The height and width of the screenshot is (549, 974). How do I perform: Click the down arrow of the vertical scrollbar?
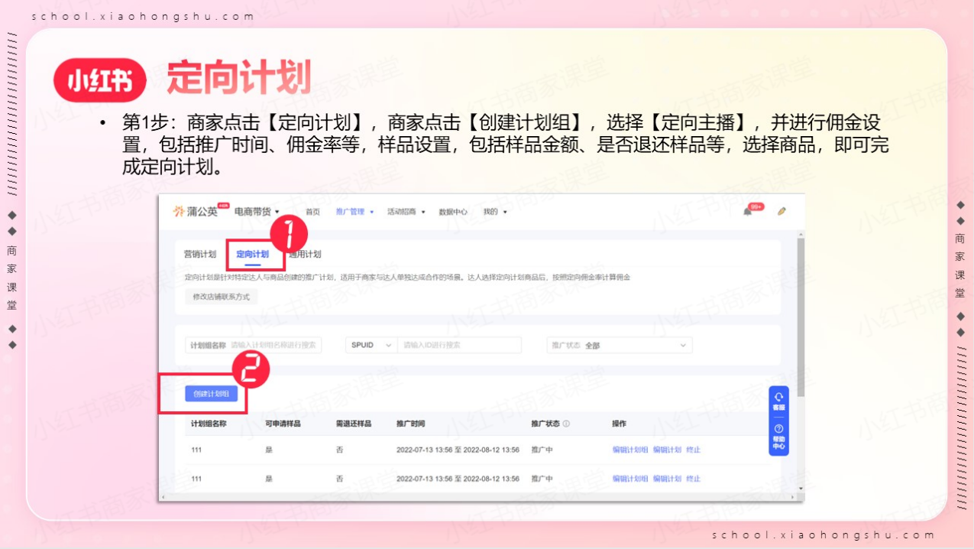tap(800, 488)
